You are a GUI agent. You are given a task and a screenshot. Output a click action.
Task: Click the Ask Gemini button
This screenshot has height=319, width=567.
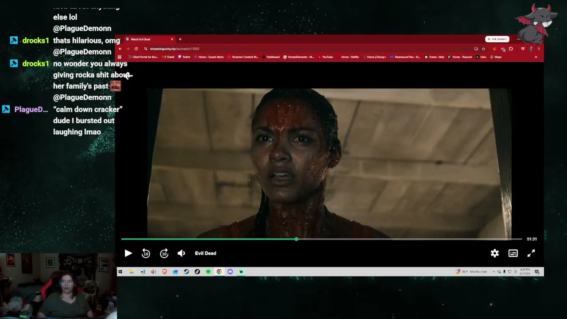point(497,39)
